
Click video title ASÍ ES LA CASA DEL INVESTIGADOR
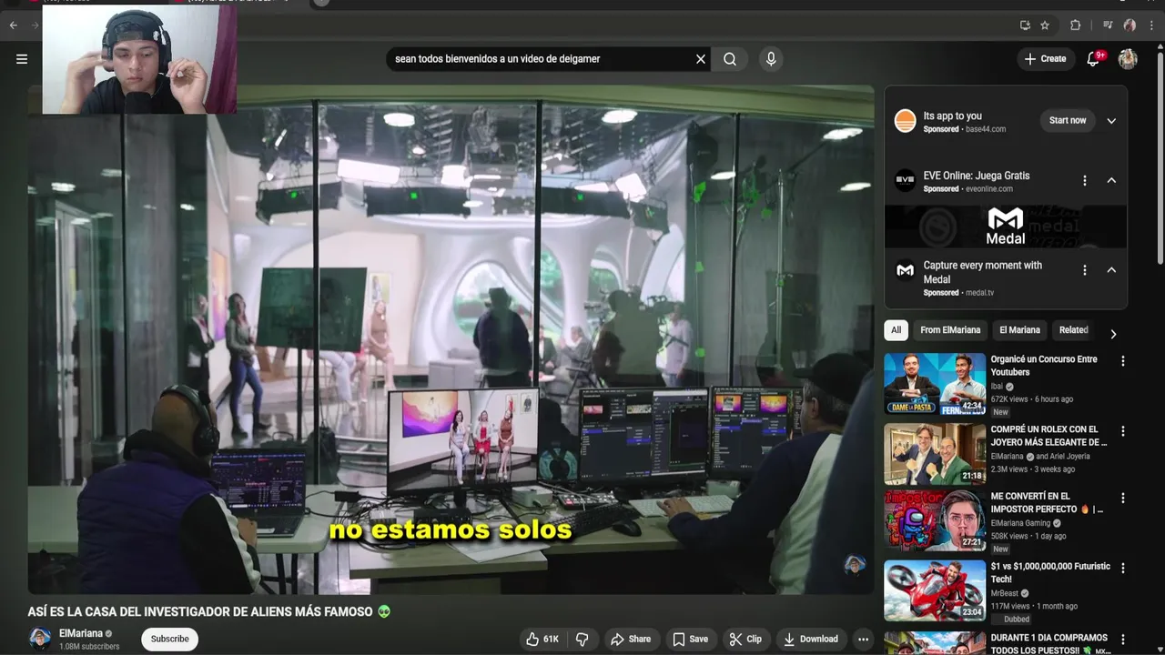click(200, 612)
